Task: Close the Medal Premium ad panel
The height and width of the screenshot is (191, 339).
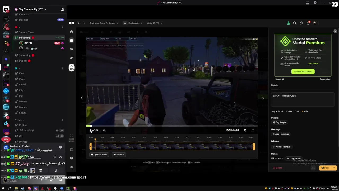Action: (x=335, y=31)
